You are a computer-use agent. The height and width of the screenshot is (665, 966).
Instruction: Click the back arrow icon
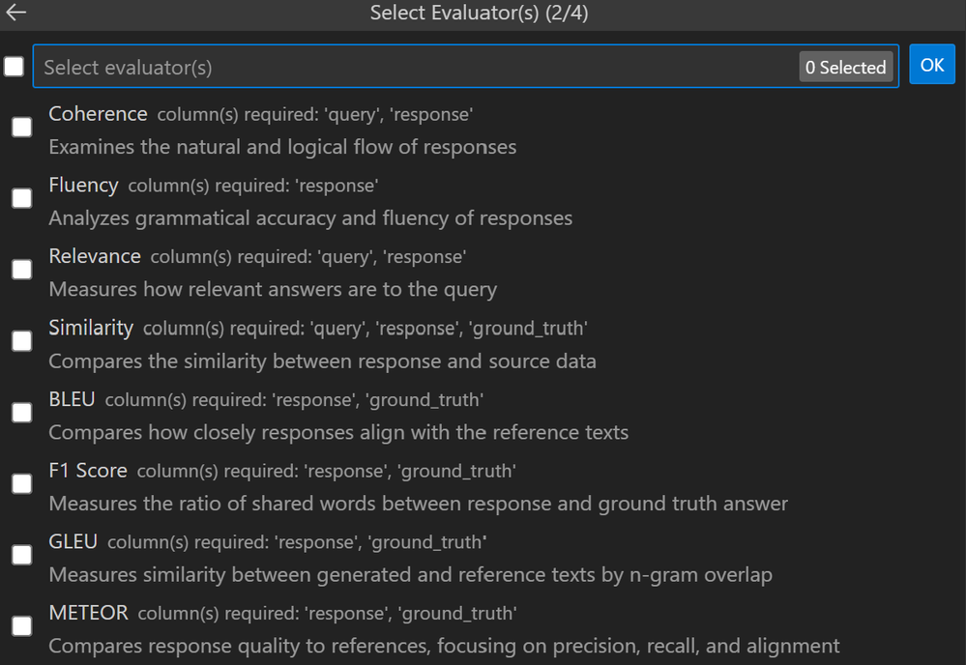click(16, 13)
